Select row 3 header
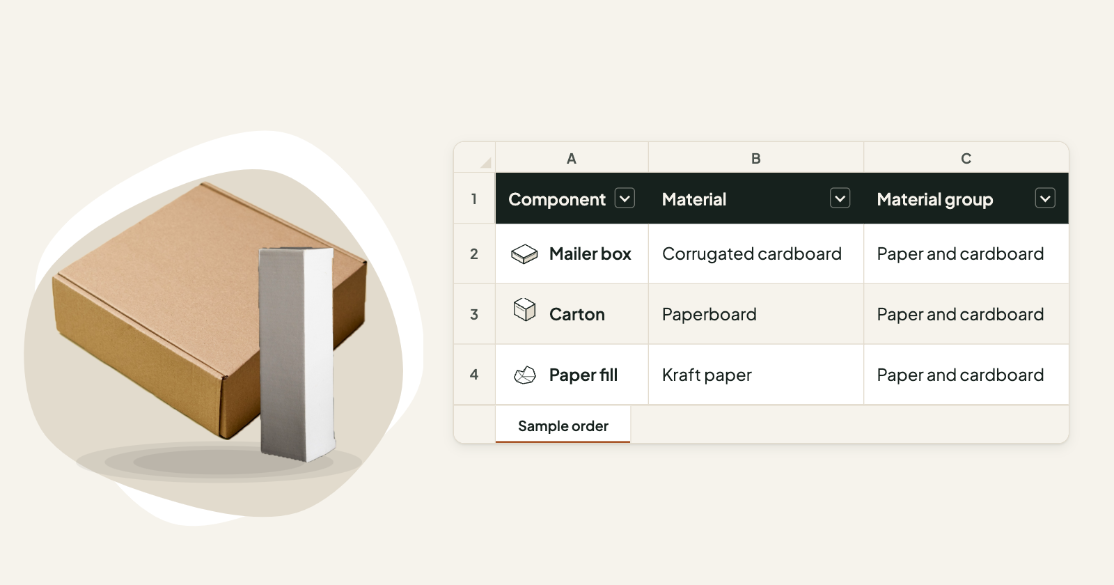The width and height of the screenshot is (1114, 585). [x=474, y=314]
